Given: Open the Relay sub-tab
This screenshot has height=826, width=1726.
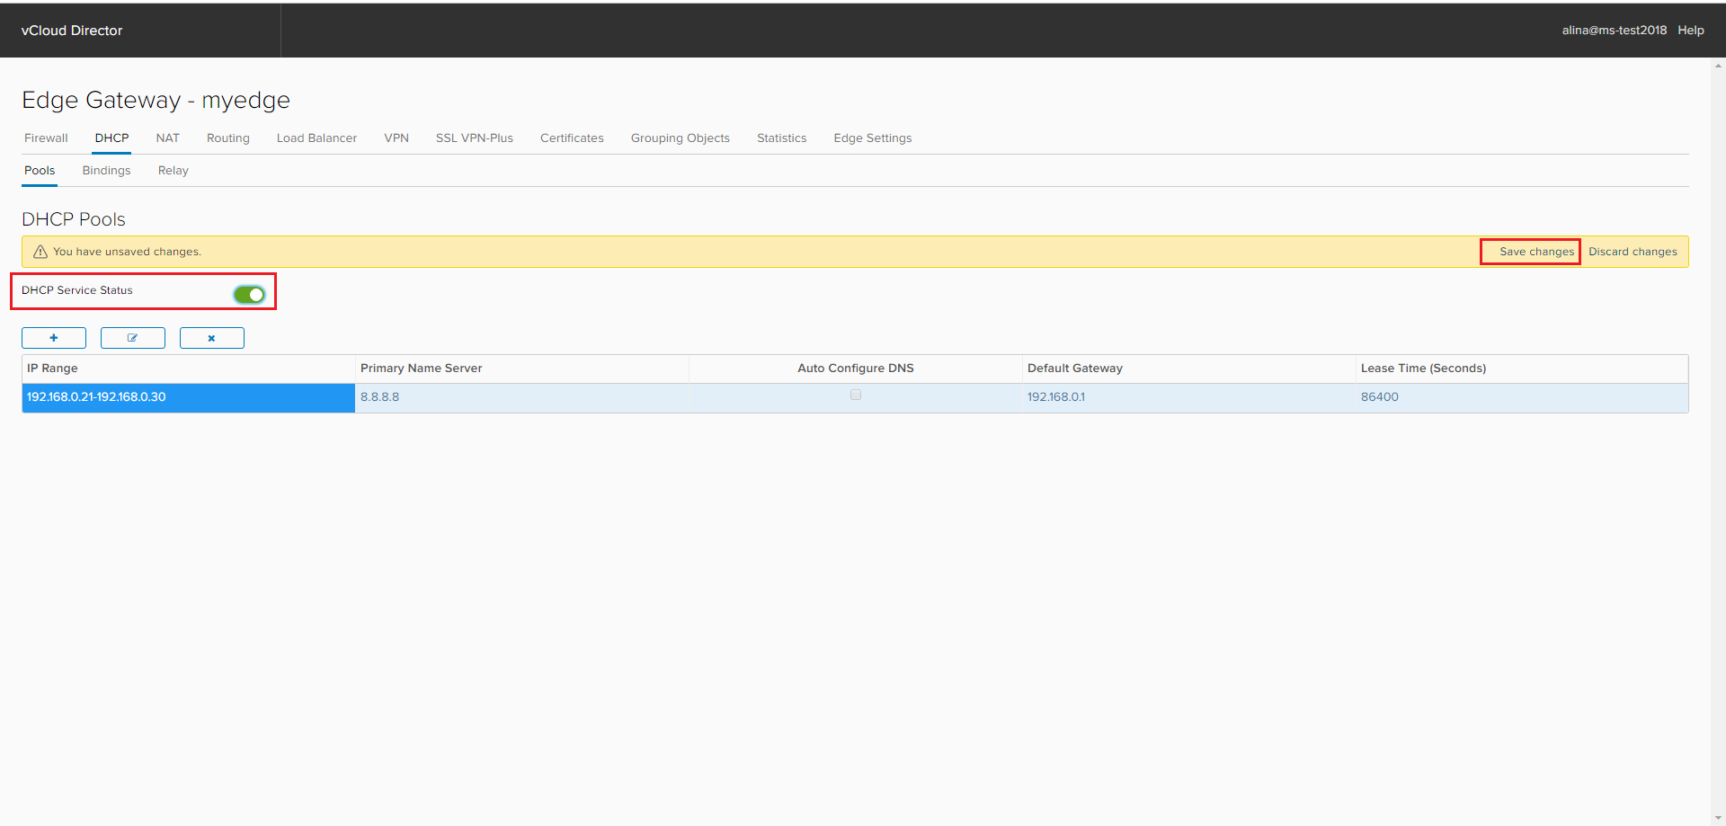Looking at the screenshot, I should click(x=173, y=170).
